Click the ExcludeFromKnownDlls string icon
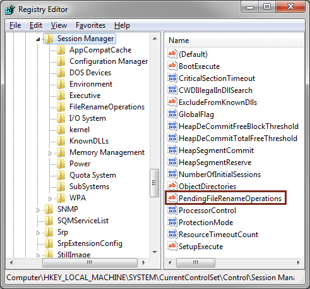 tap(172, 102)
